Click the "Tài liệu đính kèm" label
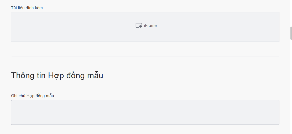292x134 pixels. click(27, 8)
